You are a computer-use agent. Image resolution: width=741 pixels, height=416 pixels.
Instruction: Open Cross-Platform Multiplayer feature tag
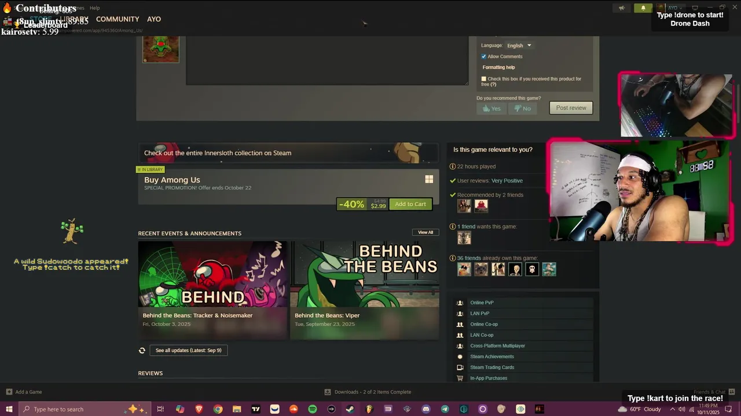click(x=524, y=346)
